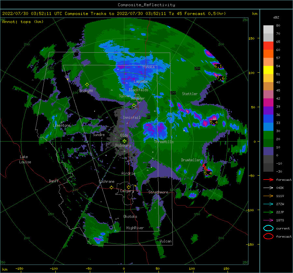Click the Didsbury town label
This screenshot has width=293, height=273.
point(123,145)
